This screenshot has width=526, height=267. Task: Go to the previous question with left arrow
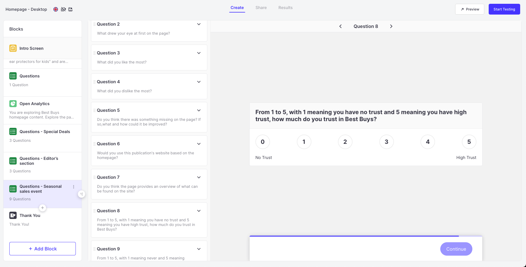pyautogui.click(x=340, y=26)
